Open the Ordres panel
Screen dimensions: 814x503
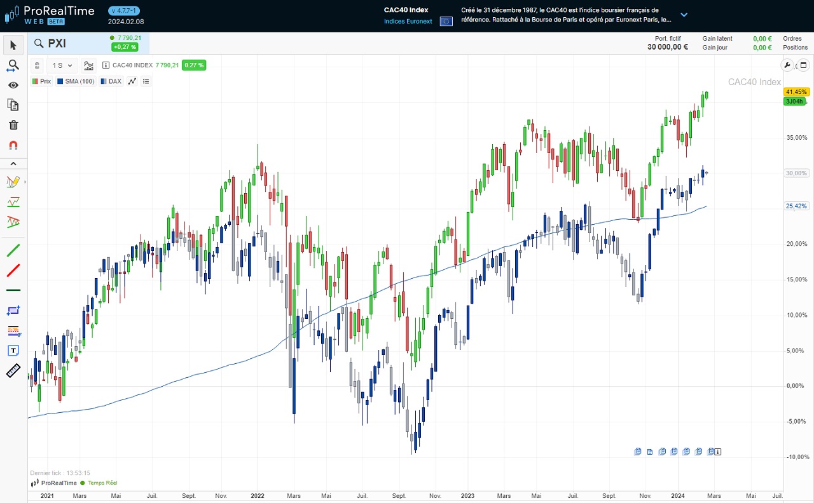click(792, 39)
